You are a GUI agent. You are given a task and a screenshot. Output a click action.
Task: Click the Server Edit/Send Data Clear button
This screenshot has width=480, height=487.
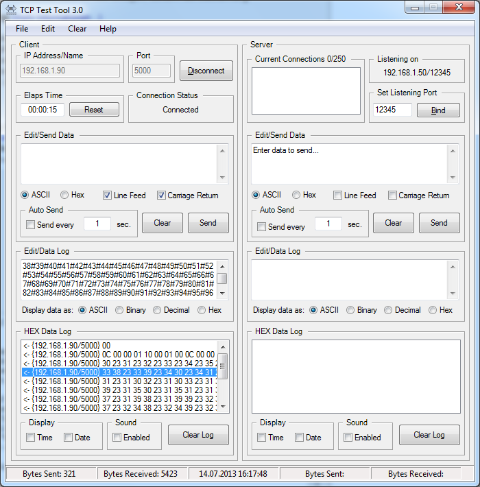tap(394, 223)
